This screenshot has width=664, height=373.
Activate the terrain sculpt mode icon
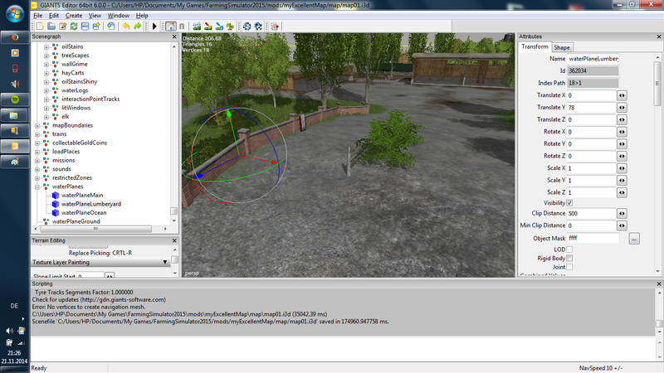197,27
